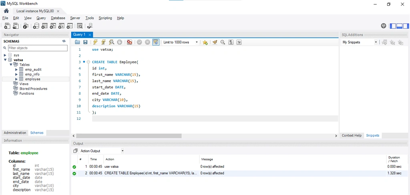This screenshot has width=410, height=195.
Task: Execute the SQL script with lightning bolt icon
Action: point(95,42)
